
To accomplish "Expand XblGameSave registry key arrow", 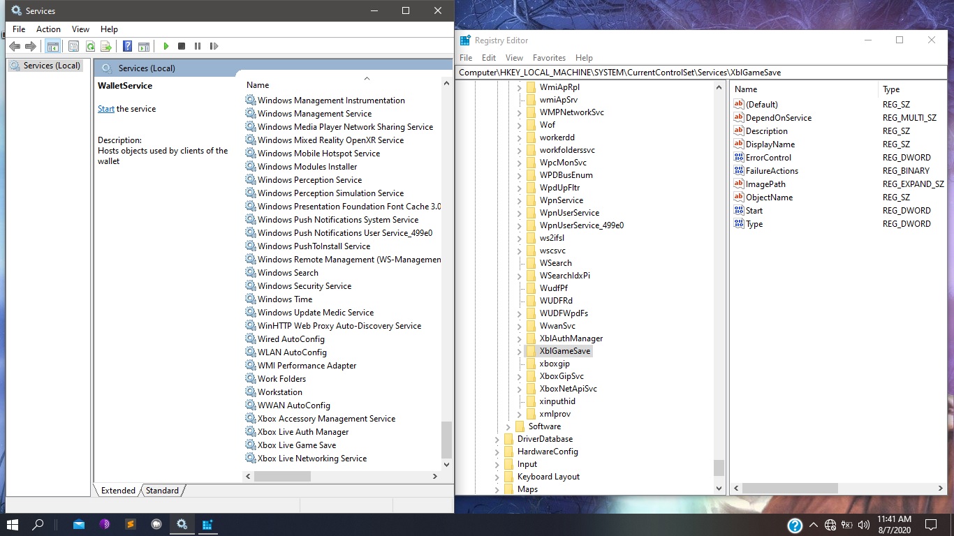I will pyautogui.click(x=519, y=351).
